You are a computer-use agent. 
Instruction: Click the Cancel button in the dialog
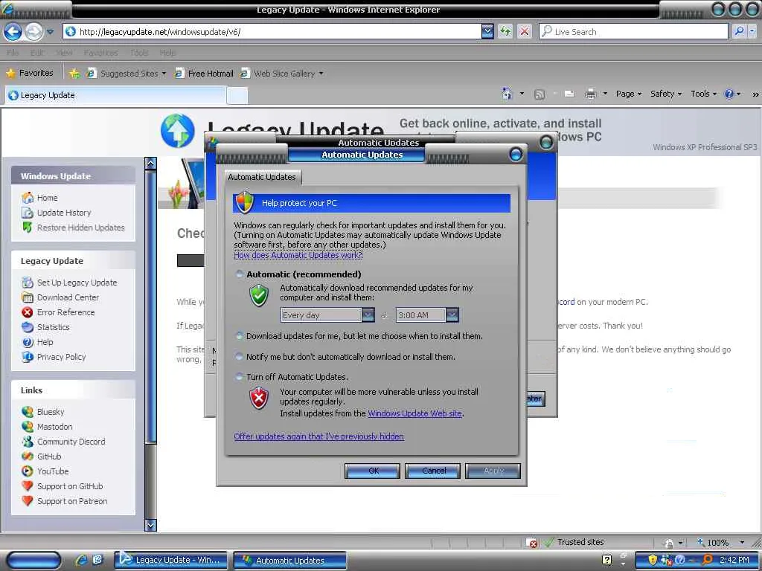point(433,471)
